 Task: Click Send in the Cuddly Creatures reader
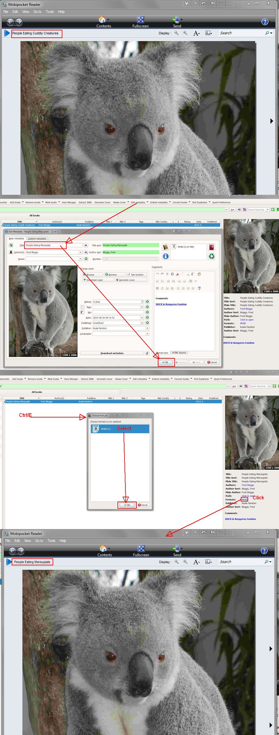[177, 22]
